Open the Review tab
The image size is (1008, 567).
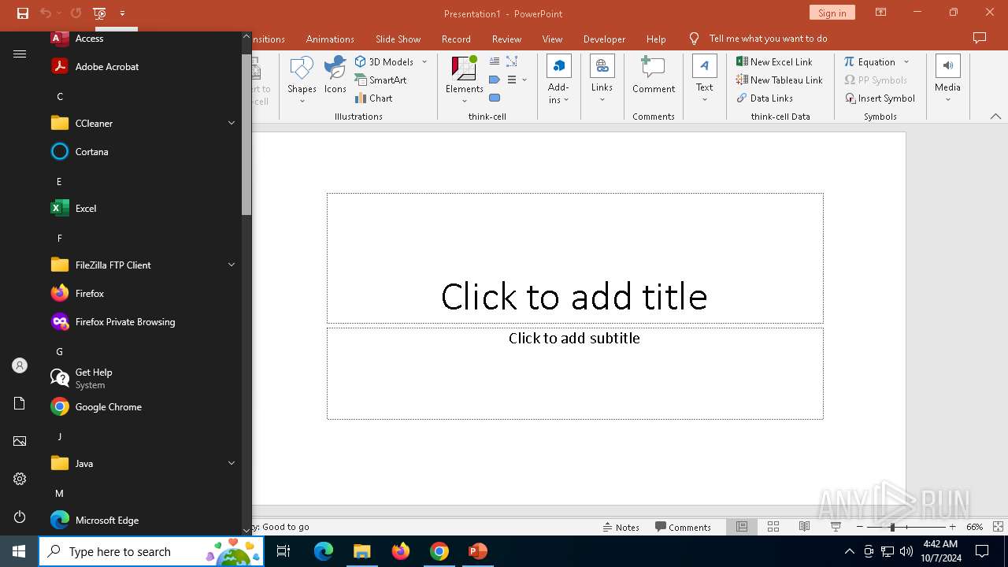coord(506,39)
